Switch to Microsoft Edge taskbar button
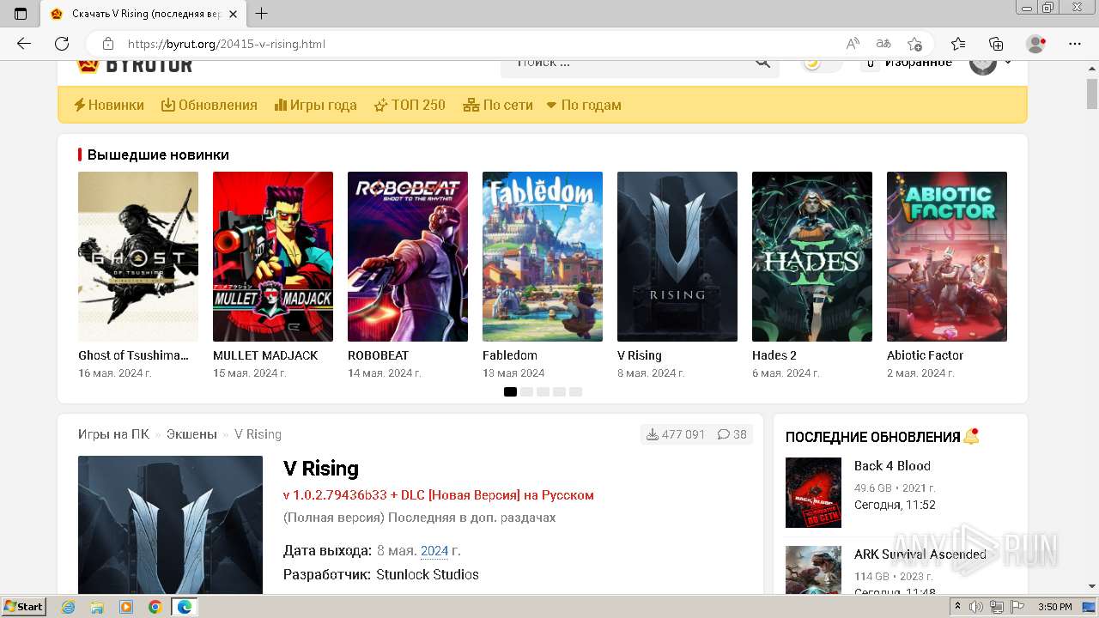 point(184,607)
